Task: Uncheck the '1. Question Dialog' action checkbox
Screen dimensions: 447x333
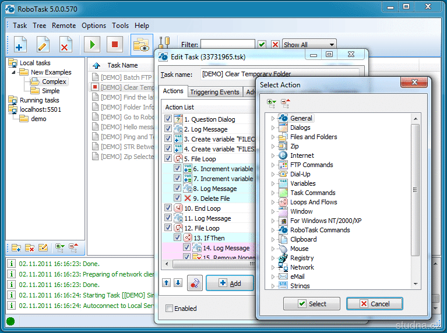Action: click(168, 119)
